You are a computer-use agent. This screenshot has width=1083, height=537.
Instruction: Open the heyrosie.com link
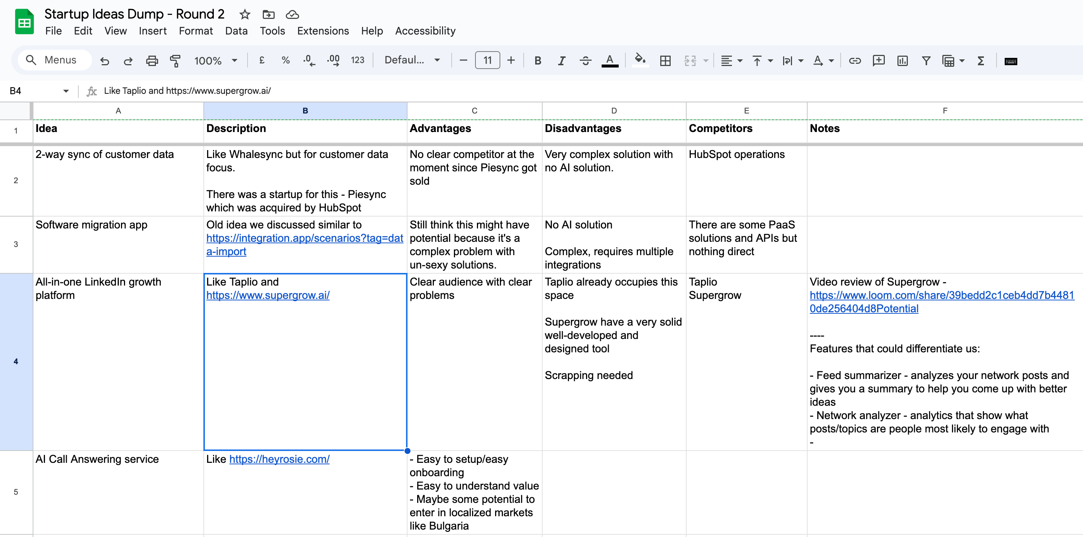tap(279, 459)
